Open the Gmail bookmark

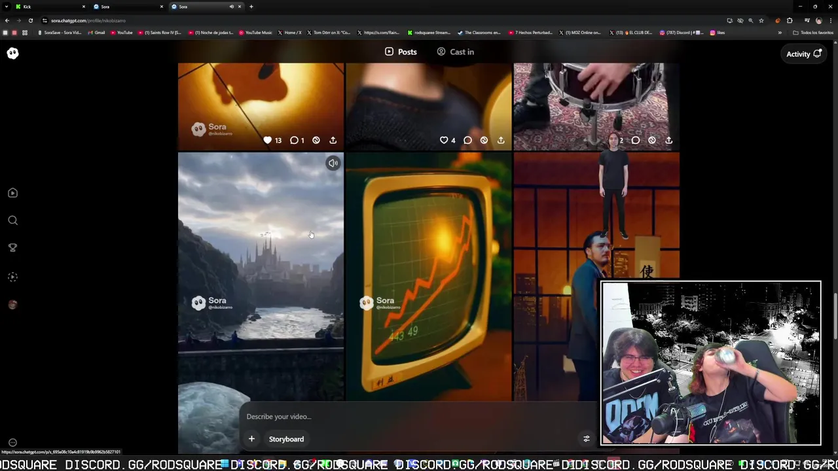[x=96, y=33]
